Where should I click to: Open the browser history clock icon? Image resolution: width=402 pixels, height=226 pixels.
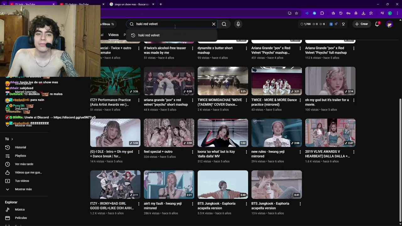pos(341,13)
